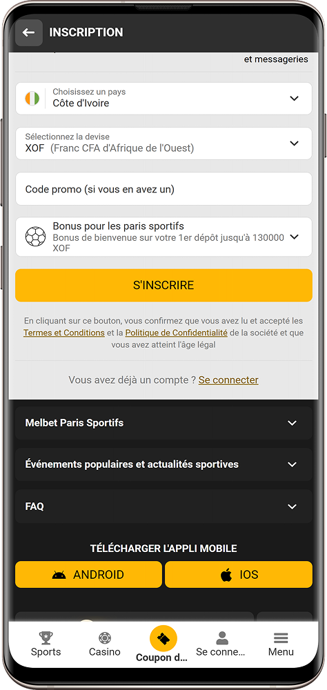Image resolution: width=327 pixels, height=690 pixels.
Task: Expand Événements populaires et actualités sportives
Action: coord(163,464)
